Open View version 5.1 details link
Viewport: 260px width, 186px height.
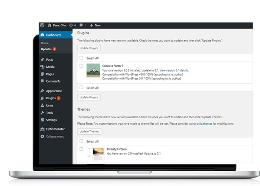[x=174, y=70]
